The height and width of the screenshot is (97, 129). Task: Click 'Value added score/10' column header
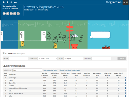pos(108,74)
